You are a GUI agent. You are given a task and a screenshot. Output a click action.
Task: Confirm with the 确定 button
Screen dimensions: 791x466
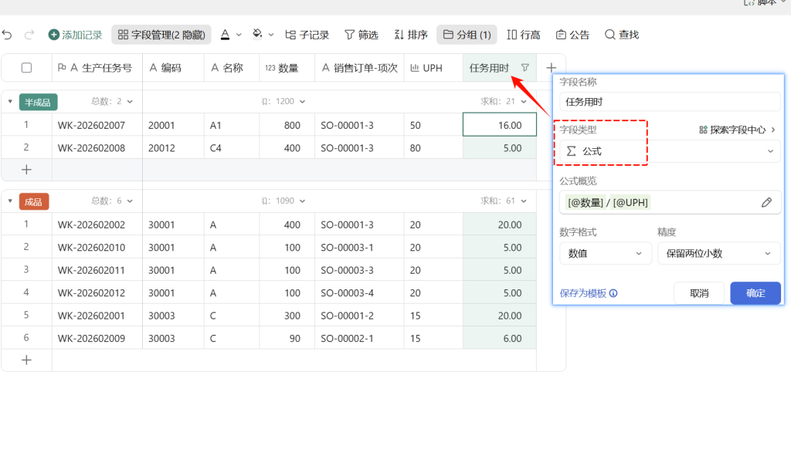pyautogui.click(x=755, y=293)
